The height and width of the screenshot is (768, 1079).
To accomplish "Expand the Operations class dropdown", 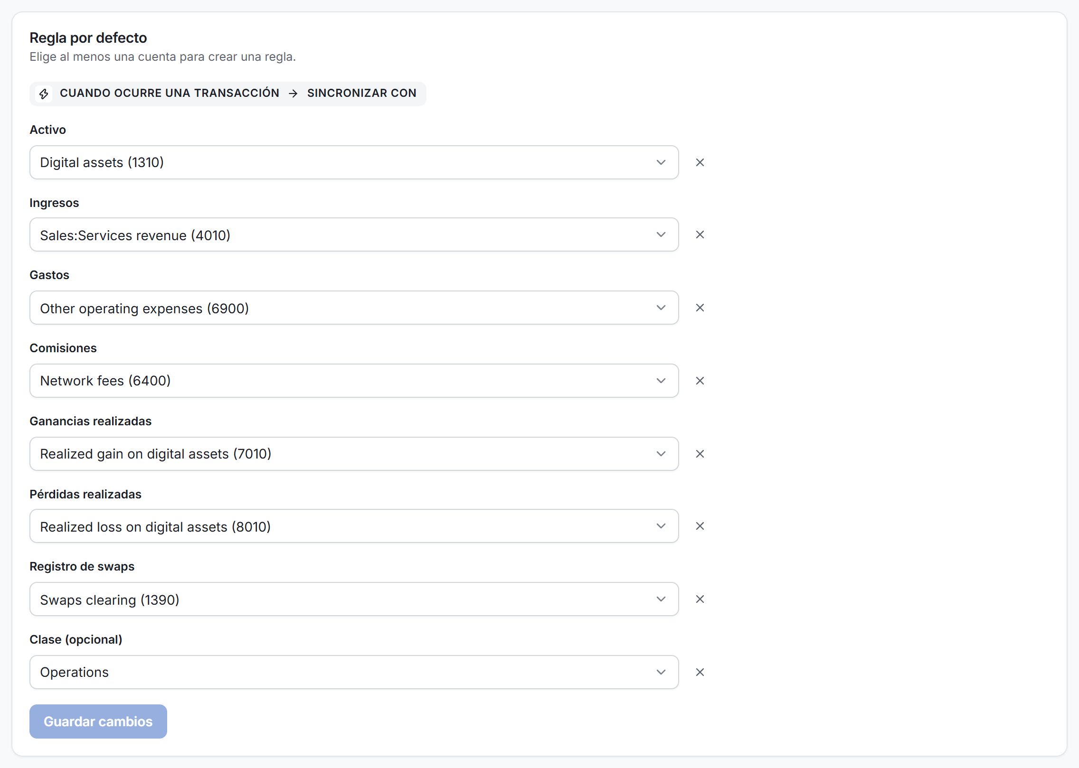I will [x=354, y=672].
